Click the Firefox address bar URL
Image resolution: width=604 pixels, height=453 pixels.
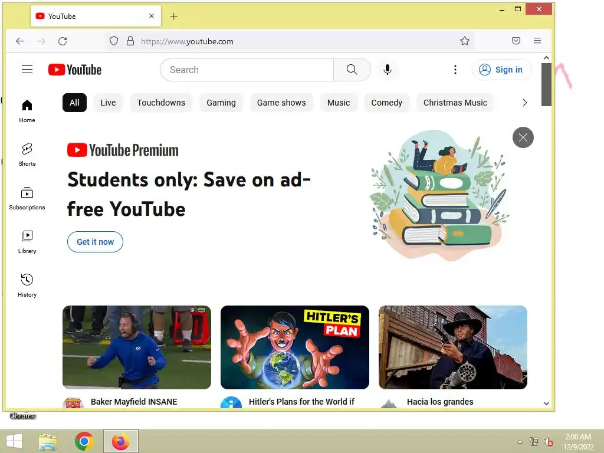pos(187,41)
